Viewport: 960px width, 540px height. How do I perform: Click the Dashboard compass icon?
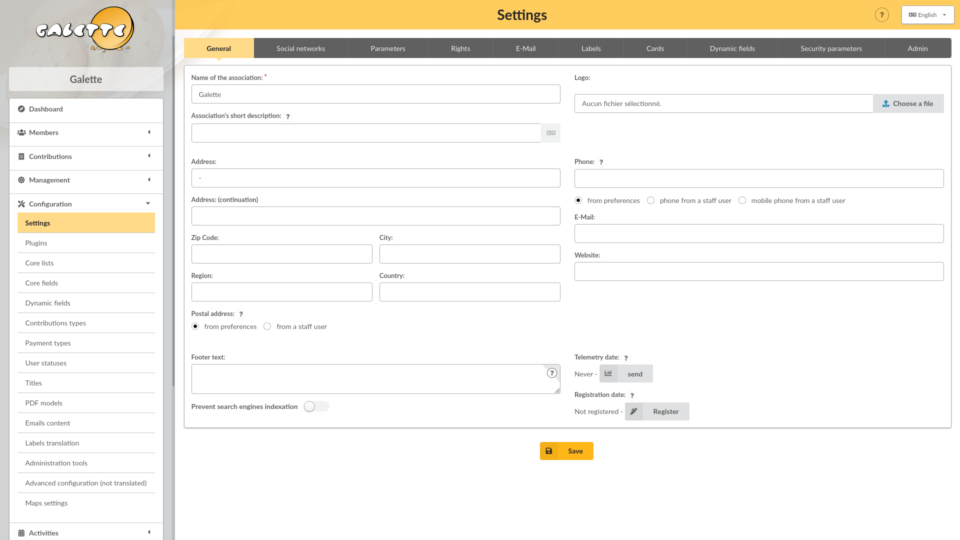21,109
